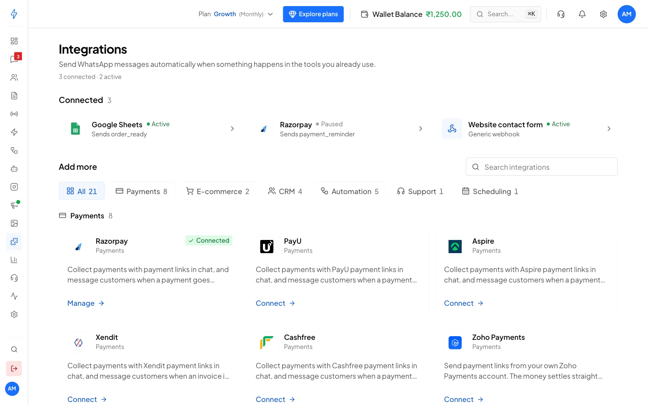Screen dimensions: 648x405
Task: Open the settings gear in top bar
Action: coord(603,14)
